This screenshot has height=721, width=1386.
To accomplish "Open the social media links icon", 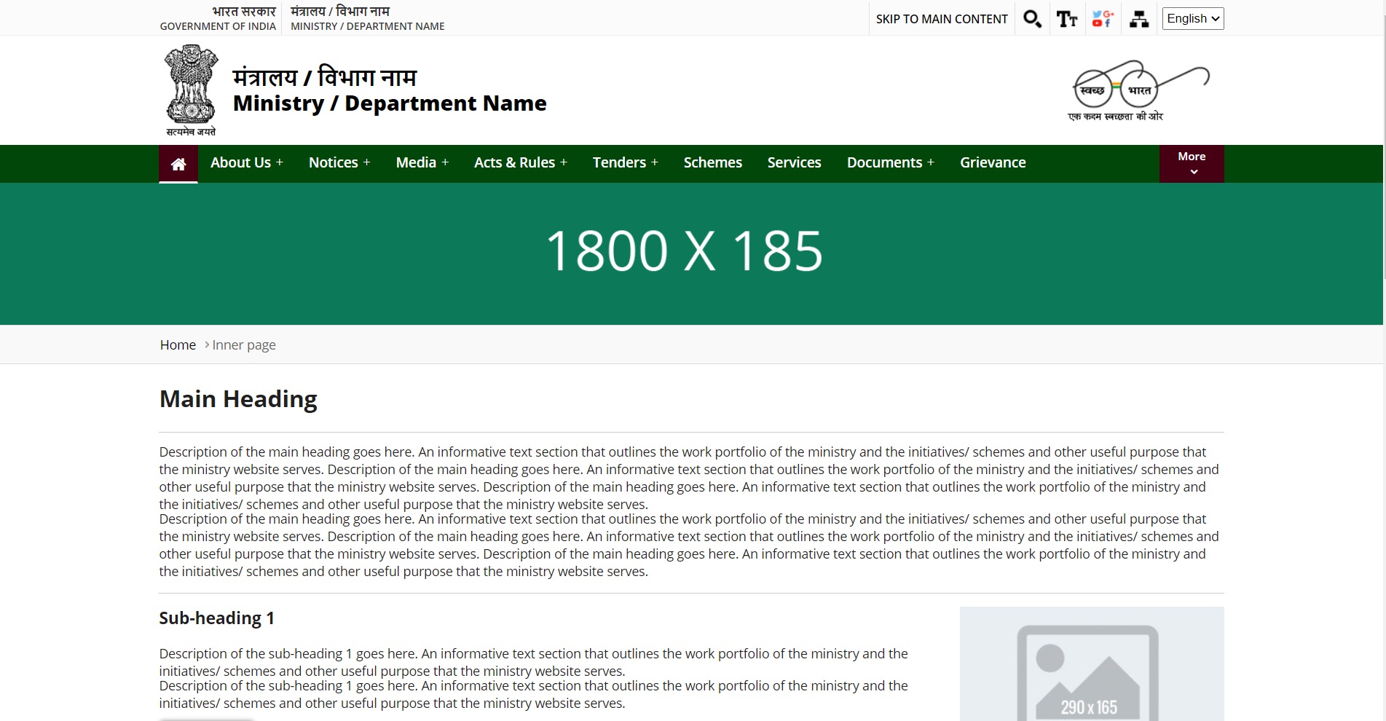I will [x=1103, y=19].
